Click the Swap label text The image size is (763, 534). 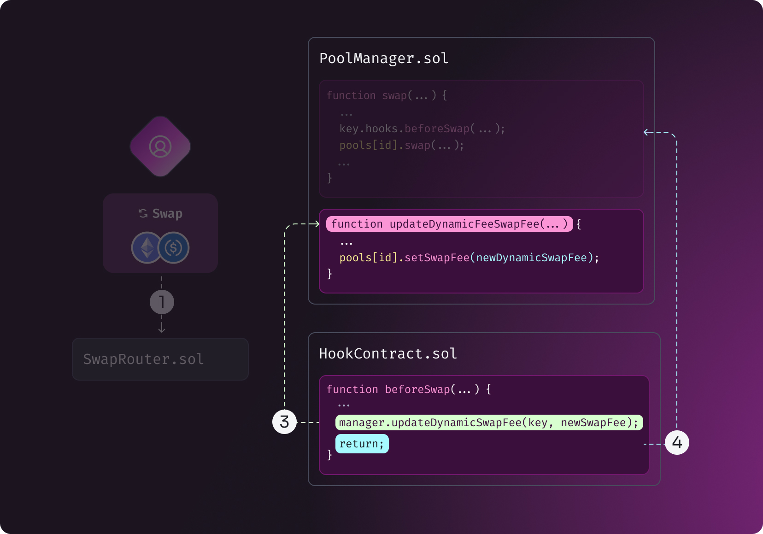167,213
